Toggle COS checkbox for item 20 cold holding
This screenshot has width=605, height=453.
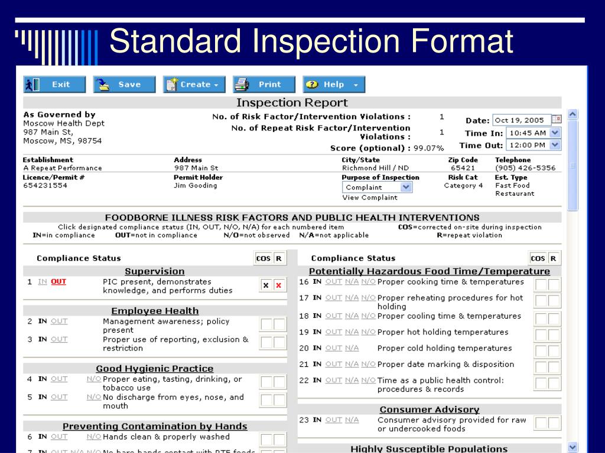pyautogui.click(x=541, y=351)
